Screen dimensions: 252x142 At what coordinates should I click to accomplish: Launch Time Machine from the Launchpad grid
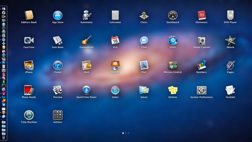pos(29,115)
